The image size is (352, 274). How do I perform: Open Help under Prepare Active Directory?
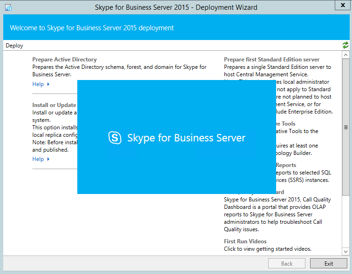point(38,84)
